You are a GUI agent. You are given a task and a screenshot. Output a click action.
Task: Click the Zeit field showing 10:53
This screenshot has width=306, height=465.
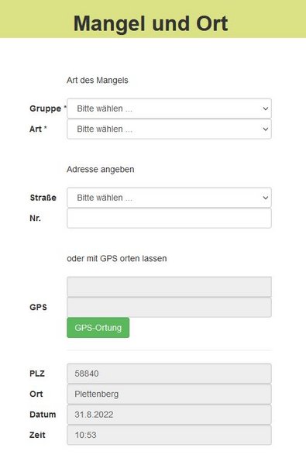(169, 435)
